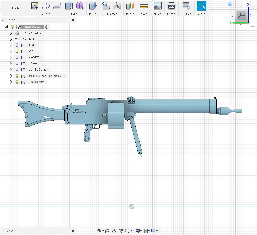
Task: Show the スケッチ folder via its lightbulb
Action: [17, 64]
